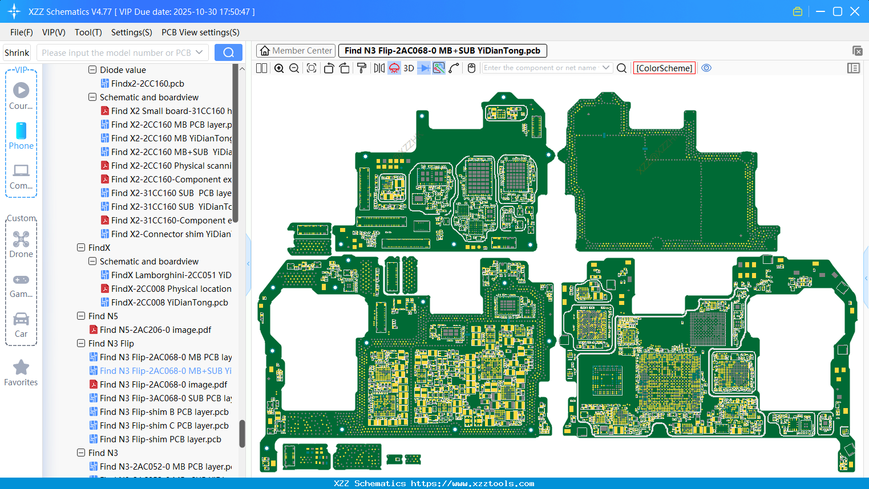
Task: Click the fit-to-screen view icon
Action: (x=312, y=68)
